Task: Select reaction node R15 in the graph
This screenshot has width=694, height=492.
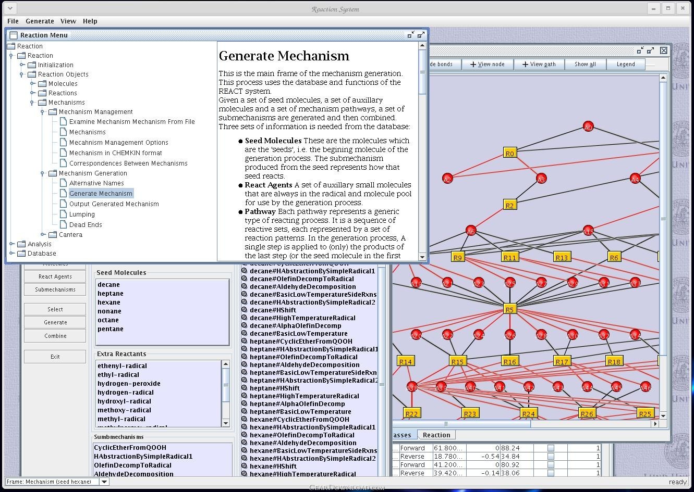Action: (457, 361)
